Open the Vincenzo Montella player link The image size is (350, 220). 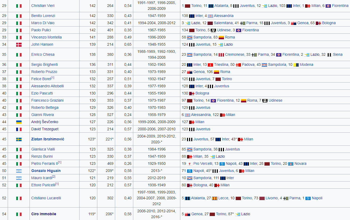click(46, 37)
